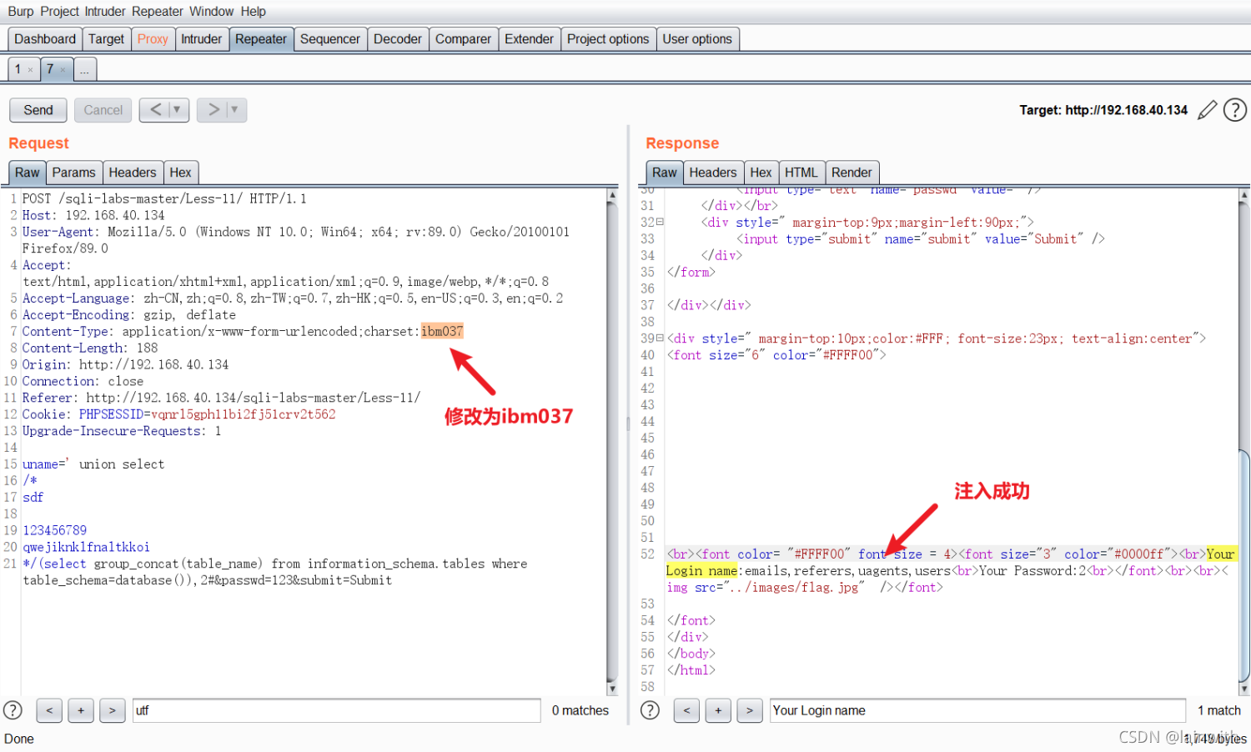This screenshot has height=752, width=1251.
Task: Switch to the Sequencer tab
Action: click(x=330, y=39)
